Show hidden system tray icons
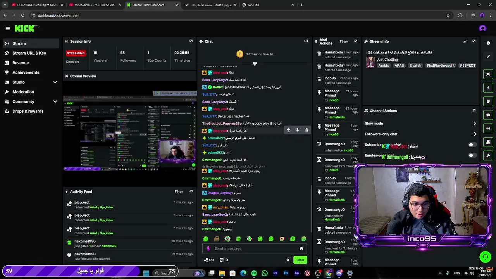This screenshot has height=279, width=496. pos(440,273)
